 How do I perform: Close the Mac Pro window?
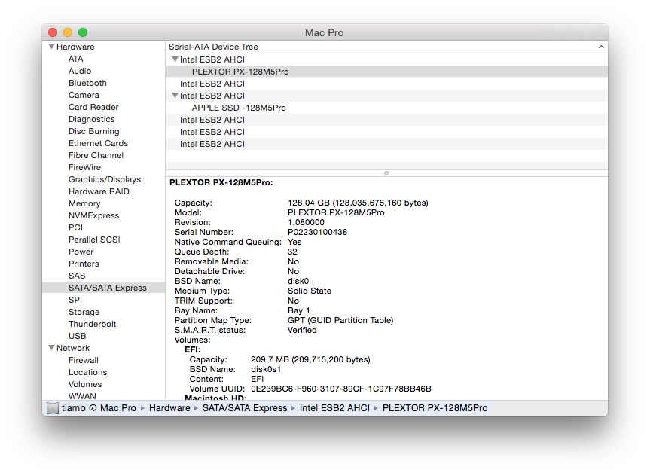[x=53, y=32]
